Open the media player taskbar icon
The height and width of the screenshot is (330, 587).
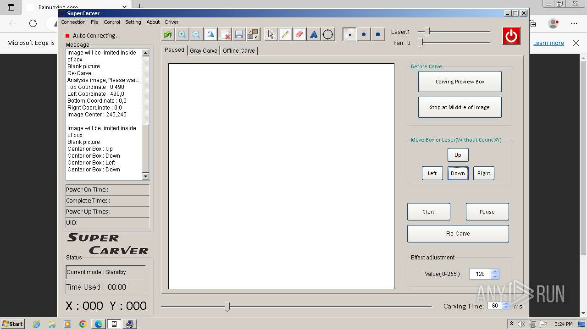click(67, 324)
